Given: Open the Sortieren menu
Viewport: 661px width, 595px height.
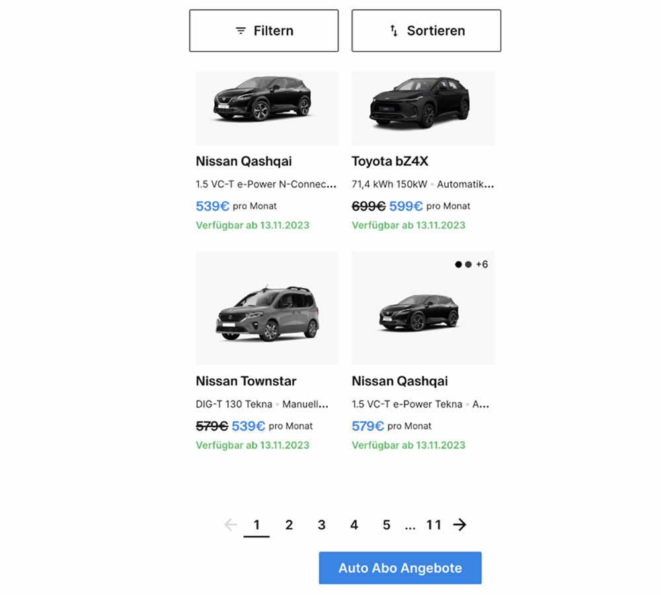Looking at the screenshot, I should [426, 30].
